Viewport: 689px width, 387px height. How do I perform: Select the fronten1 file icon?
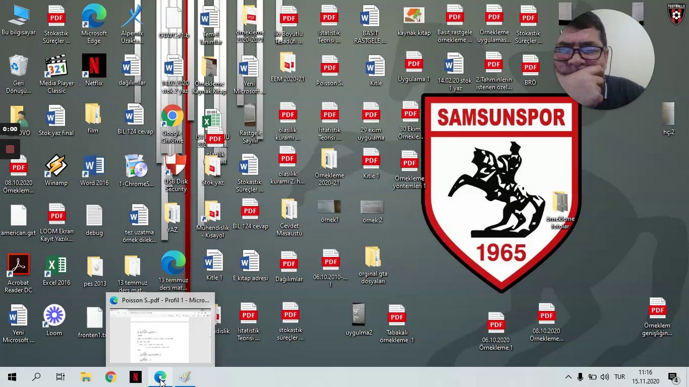[x=94, y=322]
